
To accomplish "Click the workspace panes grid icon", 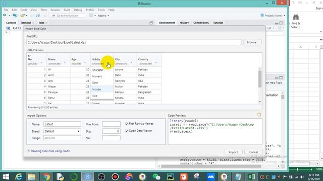I will click(x=91, y=16).
